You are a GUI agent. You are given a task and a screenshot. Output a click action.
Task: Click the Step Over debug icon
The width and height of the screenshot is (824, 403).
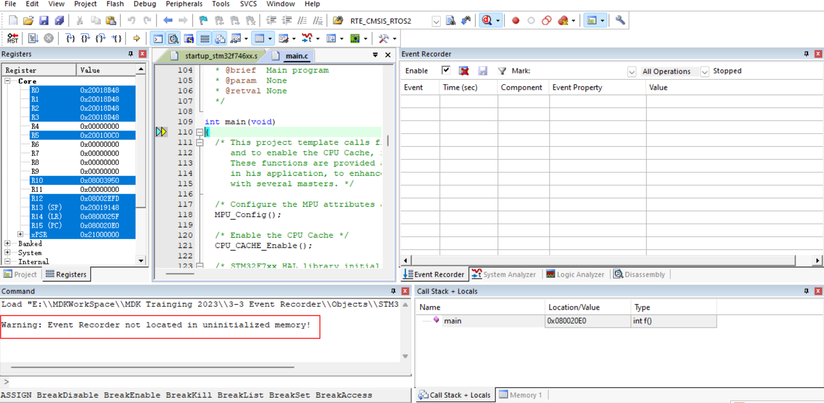[x=85, y=39]
